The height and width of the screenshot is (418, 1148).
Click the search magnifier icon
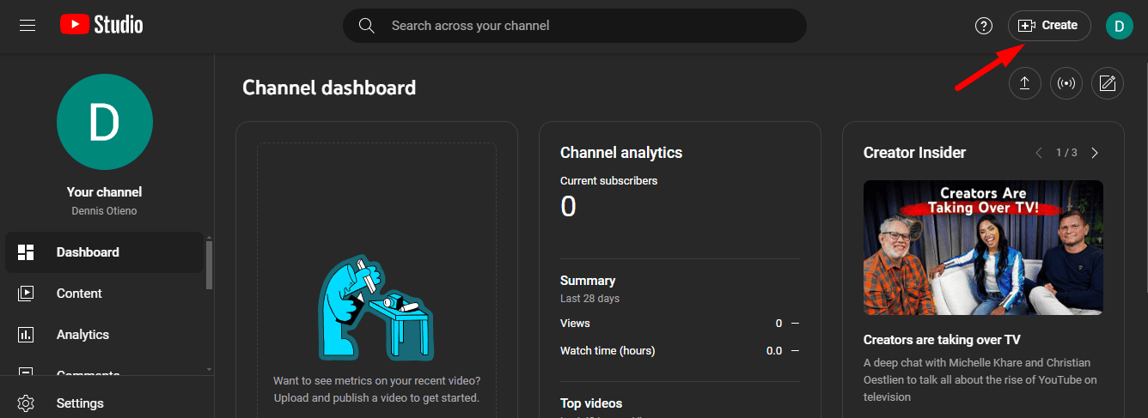(367, 26)
